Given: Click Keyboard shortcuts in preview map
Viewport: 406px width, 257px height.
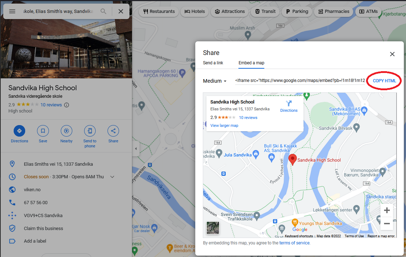Looking at the screenshot, I should [299, 236].
